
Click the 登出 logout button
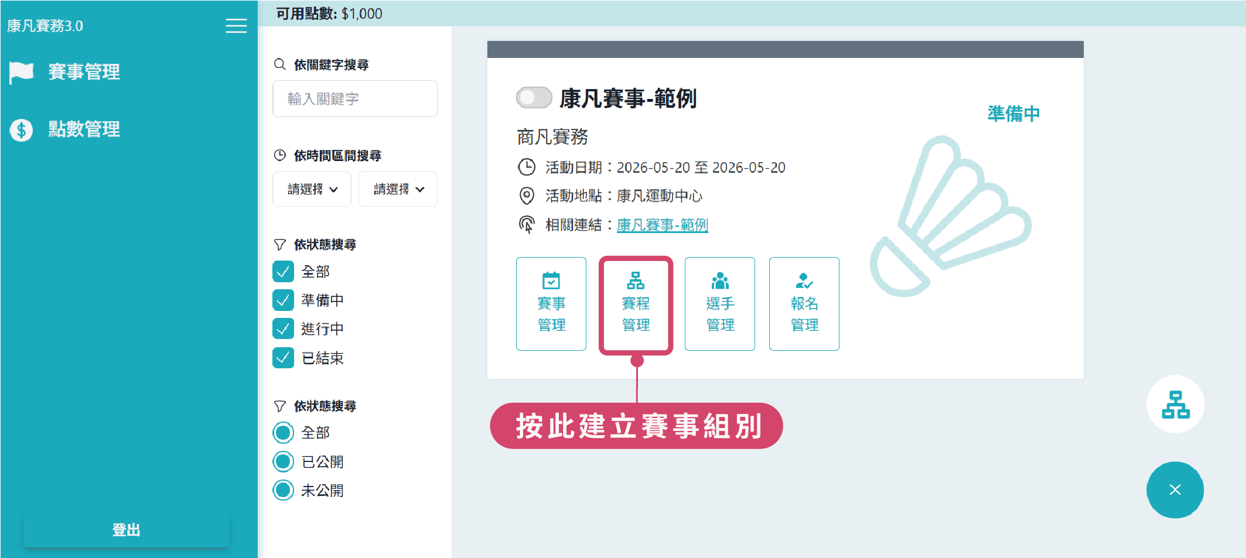pyautogui.click(x=126, y=530)
